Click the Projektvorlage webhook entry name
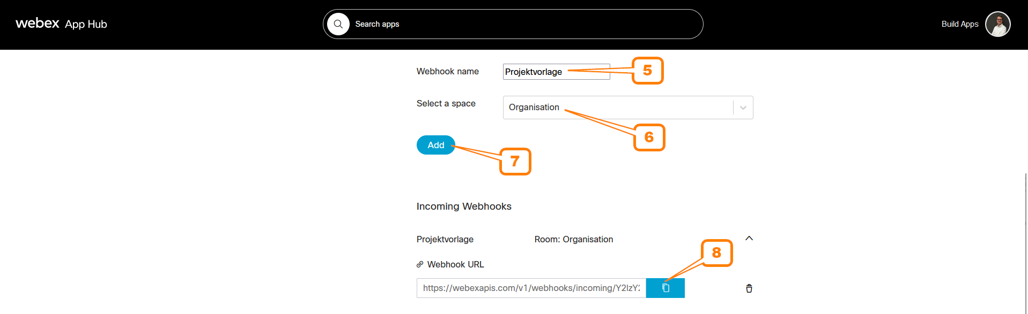1028x314 pixels. (445, 239)
